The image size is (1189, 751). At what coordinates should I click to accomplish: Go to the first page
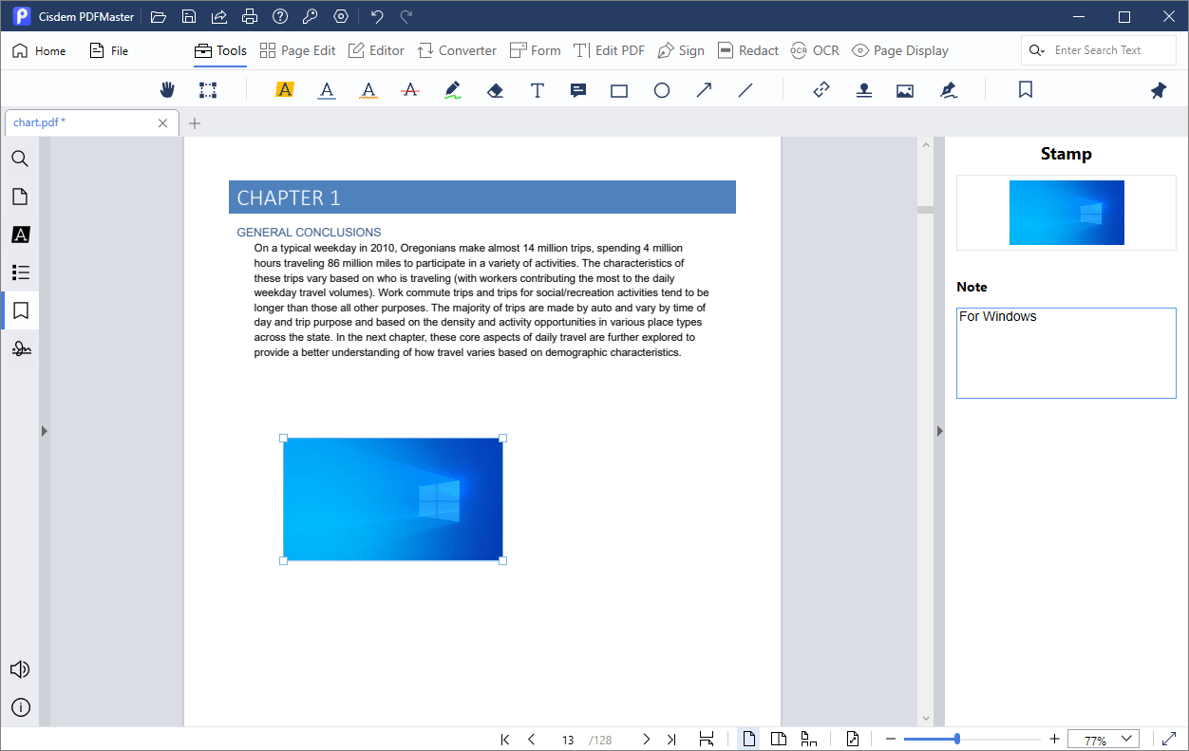505,740
